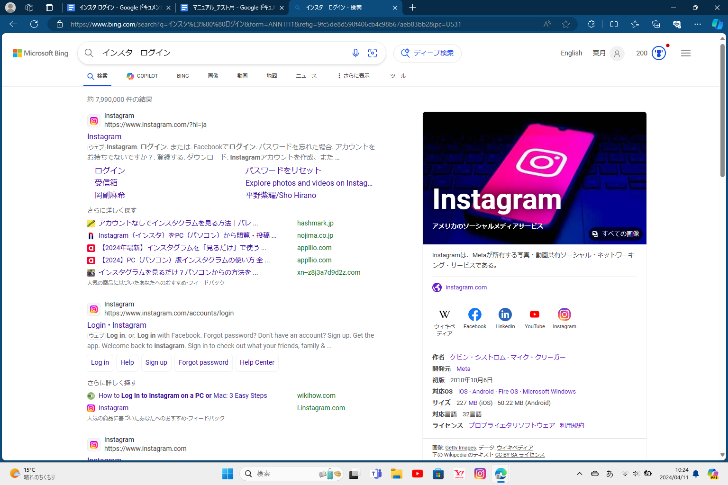Open weather widget showing 15°C
728x485 pixels.
[32, 474]
